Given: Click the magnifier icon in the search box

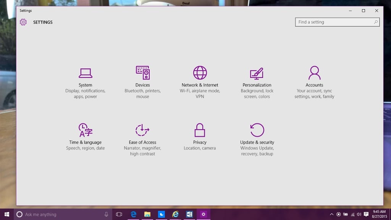Looking at the screenshot, I should click(x=376, y=22).
